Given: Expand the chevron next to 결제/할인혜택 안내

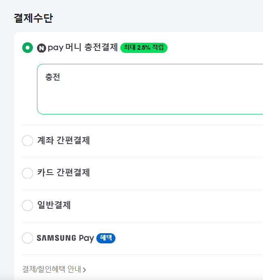Looking at the screenshot, I should 85,269.
